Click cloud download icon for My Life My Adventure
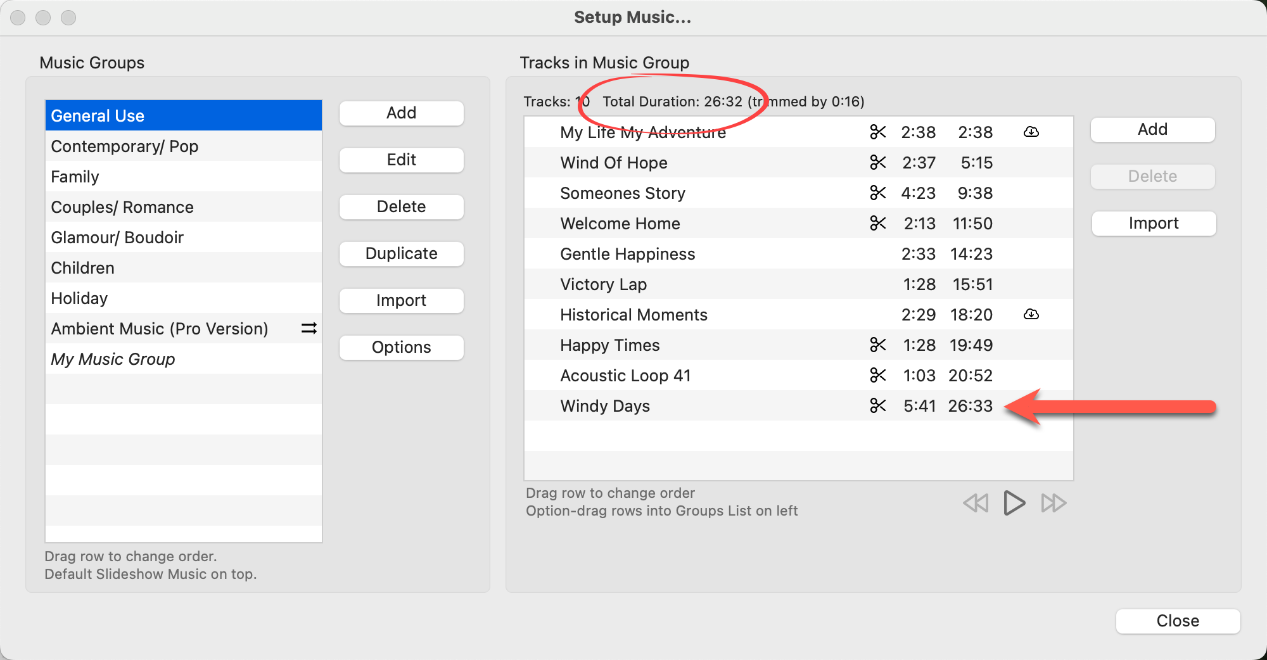The width and height of the screenshot is (1267, 660). [x=1031, y=132]
